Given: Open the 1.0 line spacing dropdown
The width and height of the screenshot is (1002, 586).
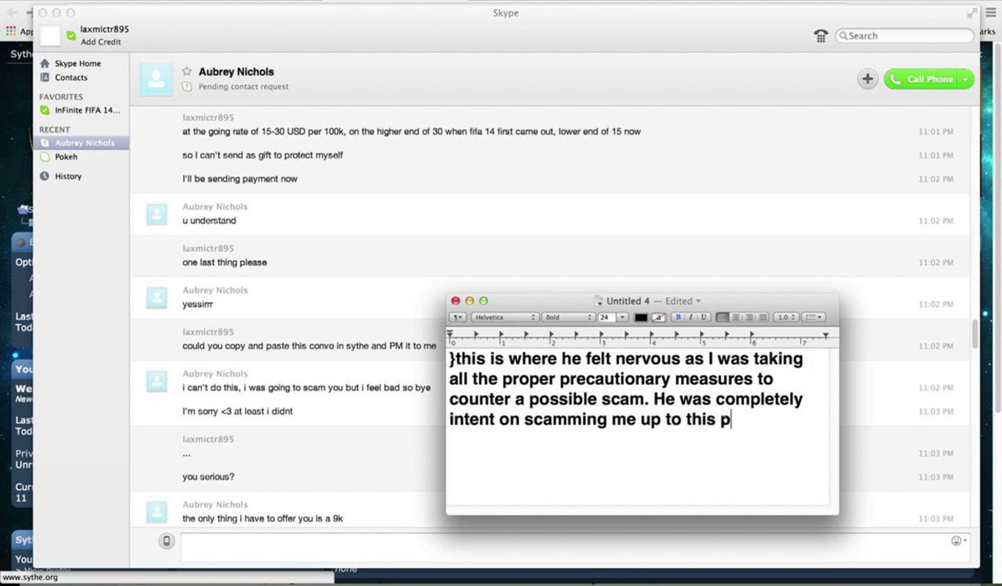Looking at the screenshot, I should pos(786,317).
